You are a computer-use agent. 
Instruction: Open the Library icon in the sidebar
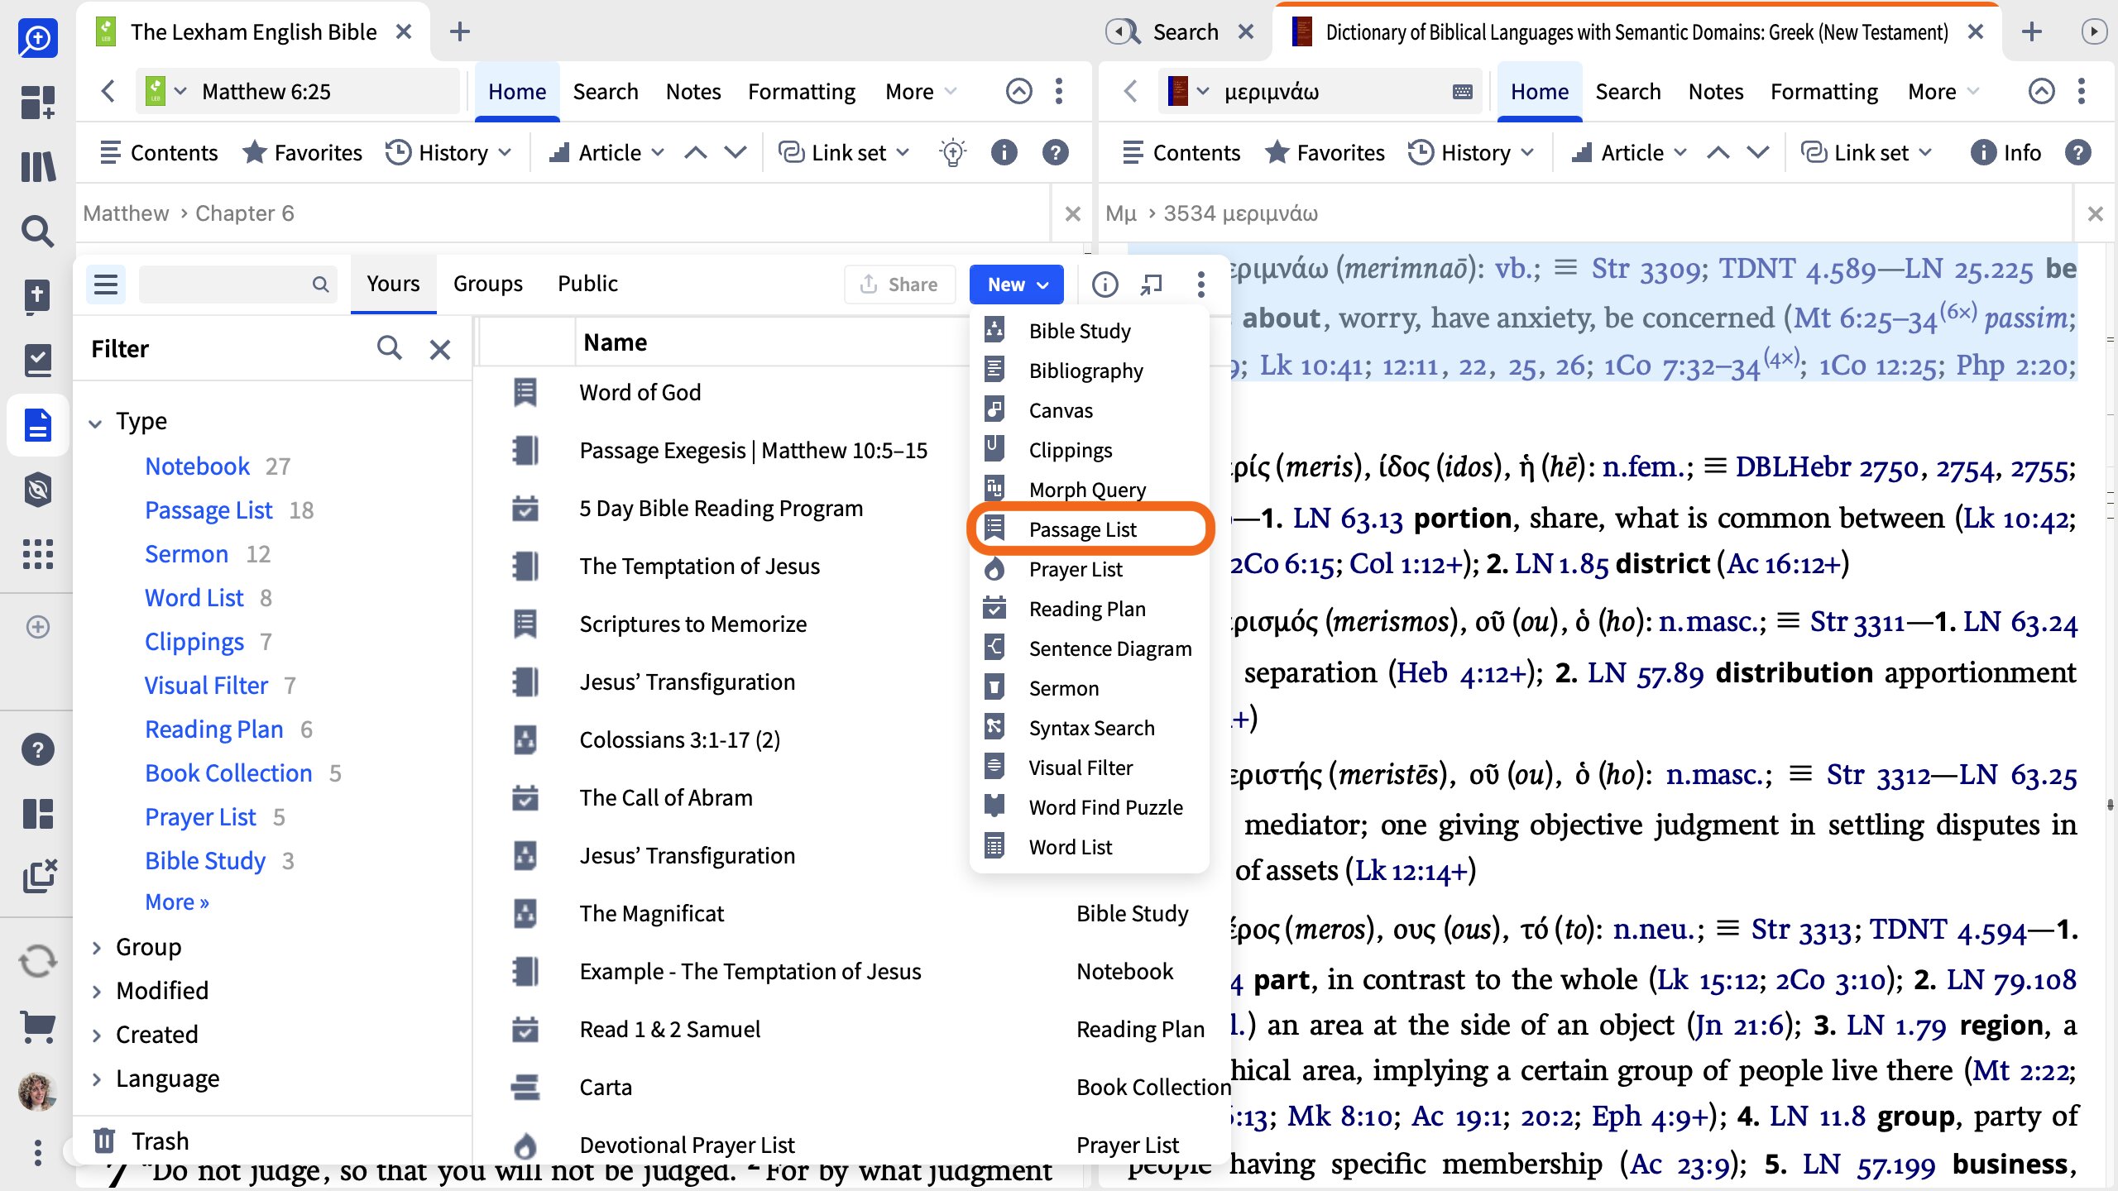[x=37, y=167]
